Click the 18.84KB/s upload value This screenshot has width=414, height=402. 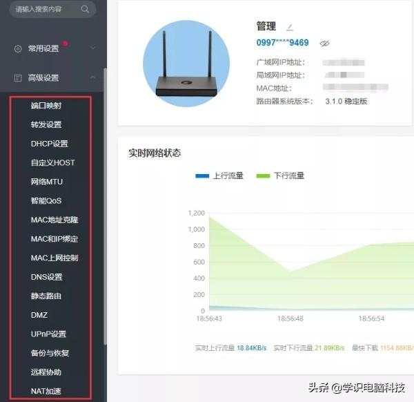click(252, 348)
